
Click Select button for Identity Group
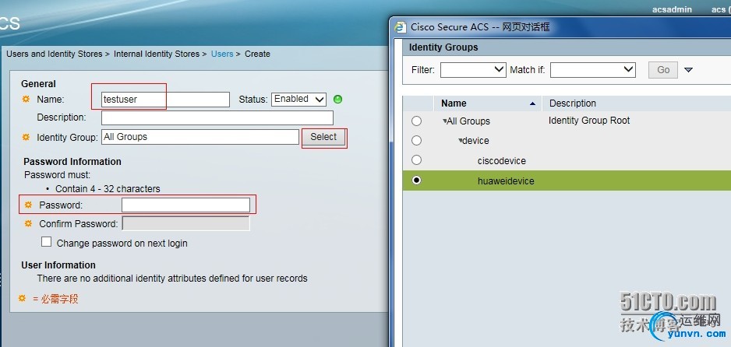pyautogui.click(x=323, y=137)
